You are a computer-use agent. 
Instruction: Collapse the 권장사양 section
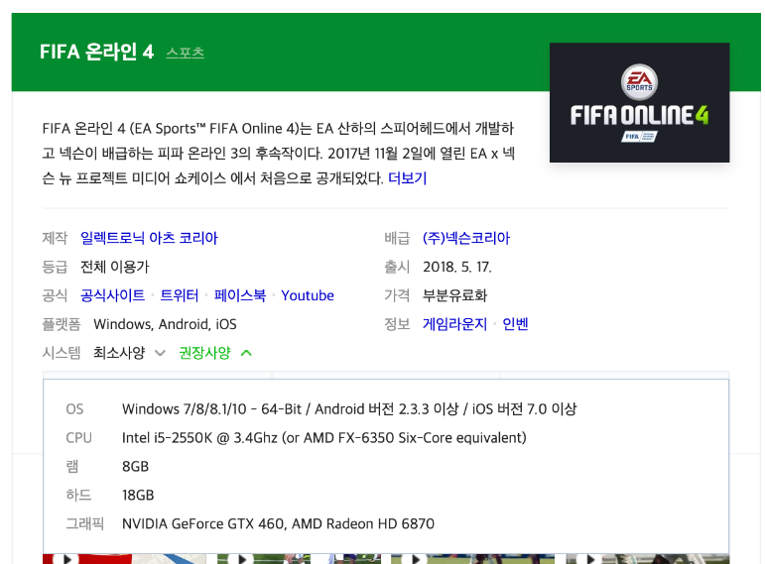coord(205,353)
